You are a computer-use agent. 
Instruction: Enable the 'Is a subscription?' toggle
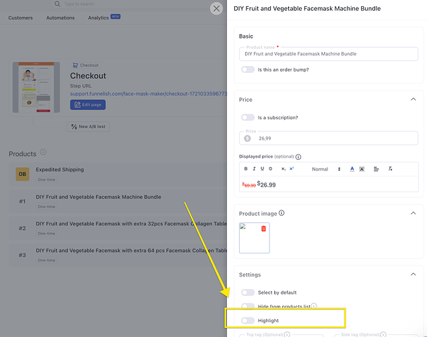[x=248, y=117]
